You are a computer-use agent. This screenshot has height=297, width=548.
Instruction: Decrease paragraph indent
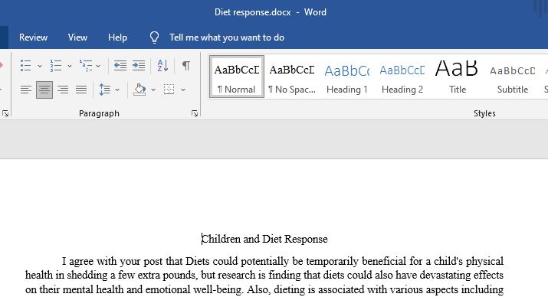(120, 66)
